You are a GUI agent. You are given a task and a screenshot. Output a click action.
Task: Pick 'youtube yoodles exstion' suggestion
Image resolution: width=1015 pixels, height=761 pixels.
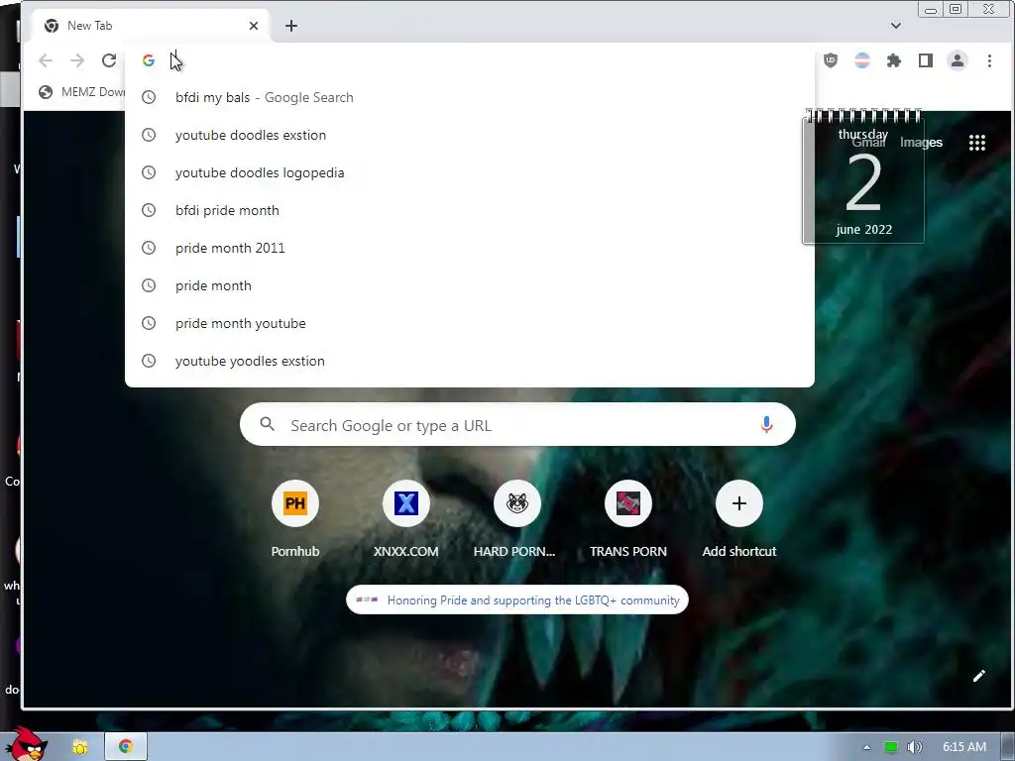click(x=469, y=361)
